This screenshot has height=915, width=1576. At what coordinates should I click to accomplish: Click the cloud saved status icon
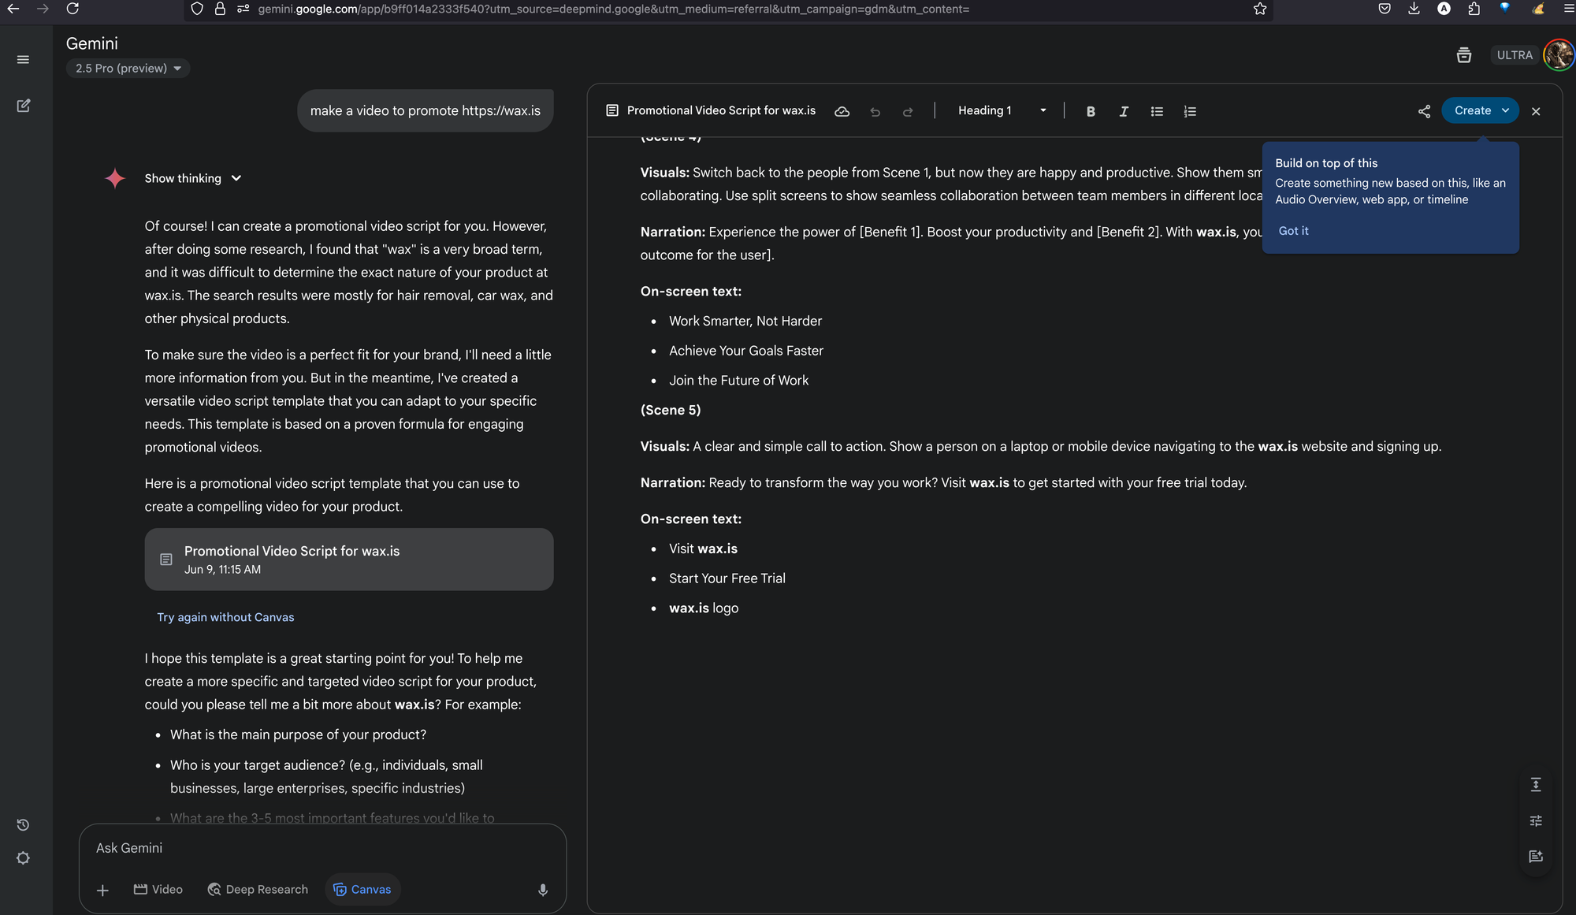842,111
